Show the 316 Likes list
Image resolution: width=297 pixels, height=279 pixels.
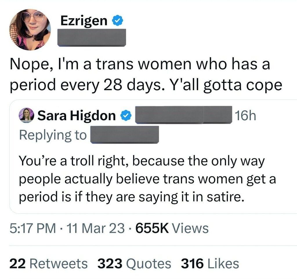point(210,263)
